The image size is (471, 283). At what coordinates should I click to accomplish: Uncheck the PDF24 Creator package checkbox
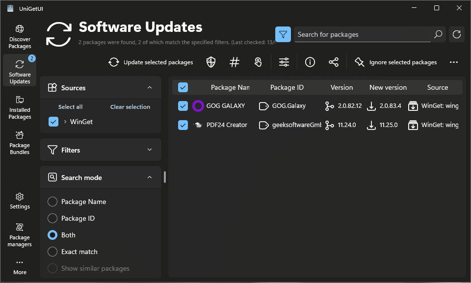click(183, 125)
